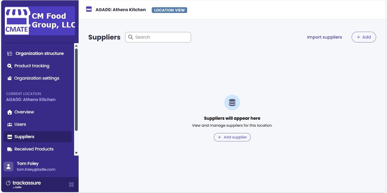Viewport: 387px width, 193px height.
Task: Click AGA00: Athens Kitchen header title
Action: pyautogui.click(x=121, y=10)
